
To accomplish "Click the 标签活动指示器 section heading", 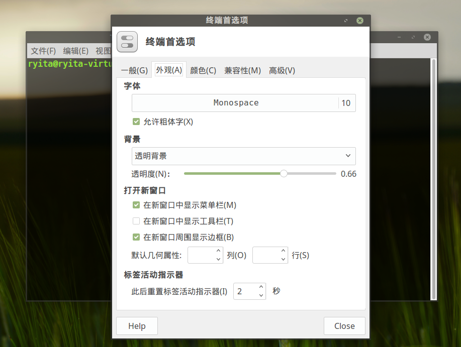I will coord(153,275).
